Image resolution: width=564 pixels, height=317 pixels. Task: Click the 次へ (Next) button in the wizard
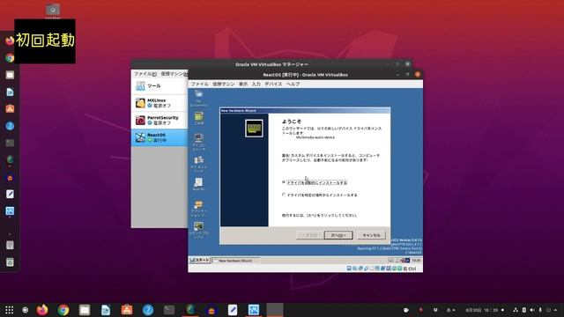point(338,235)
